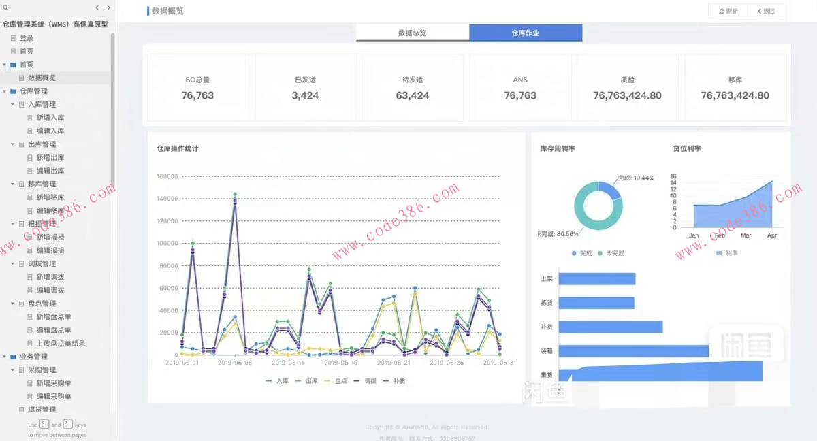Collapse the 盘点管理 tree arrow
The width and height of the screenshot is (817, 441).
point(12,304)
